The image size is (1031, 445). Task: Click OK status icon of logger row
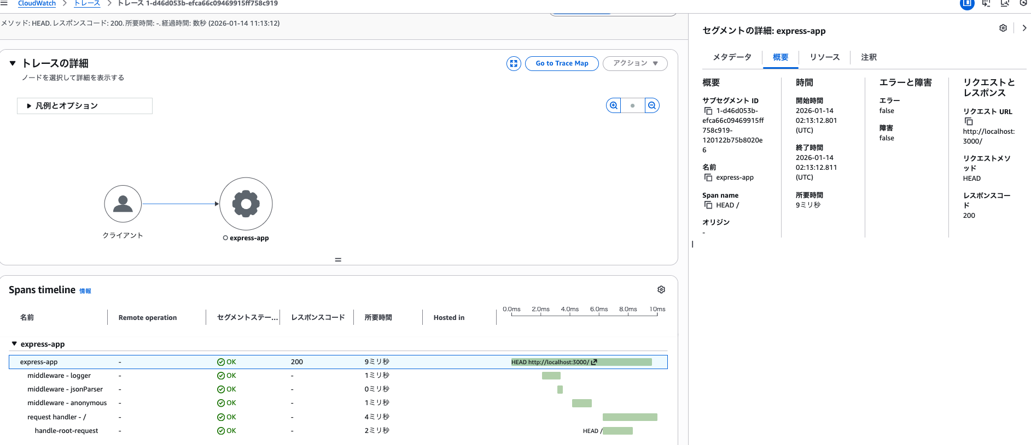click(x=221, y=376)
